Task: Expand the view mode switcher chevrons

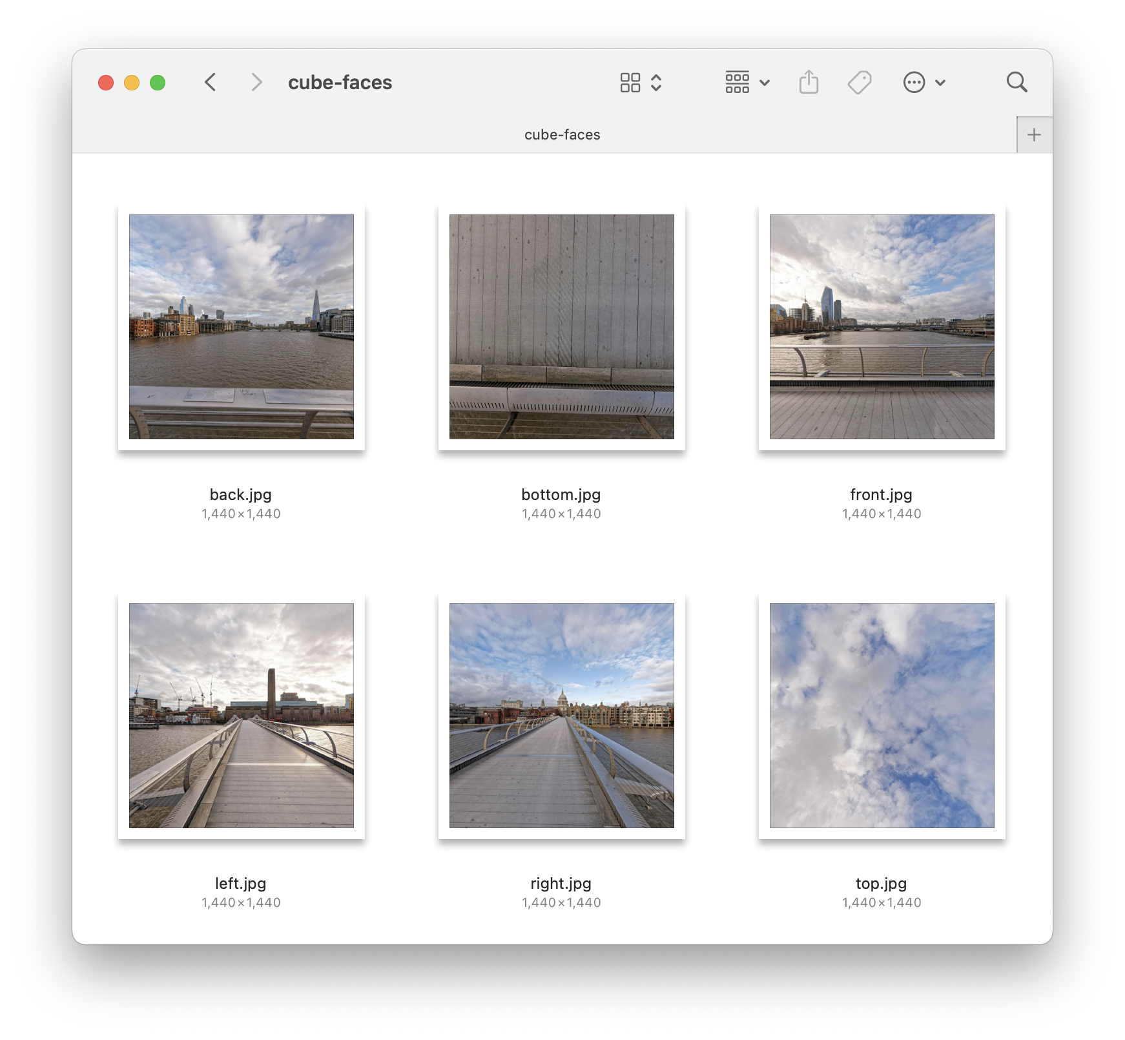Action: 656,83
